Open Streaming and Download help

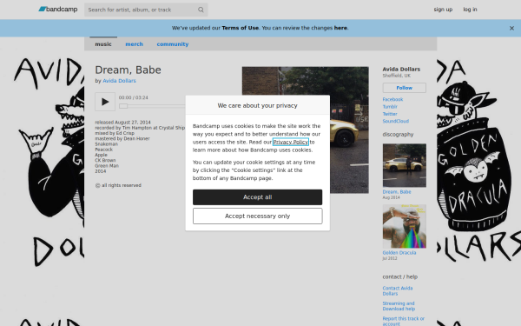399,306
